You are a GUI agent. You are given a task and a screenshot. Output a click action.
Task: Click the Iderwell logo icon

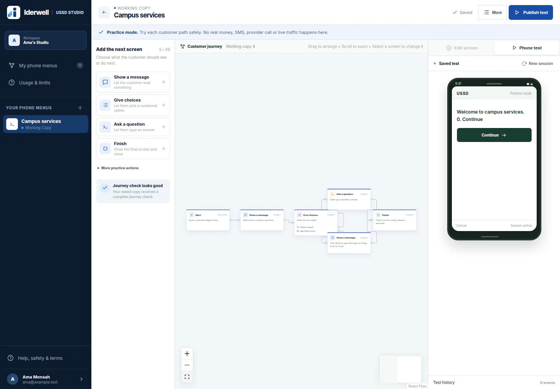point(14,12)
